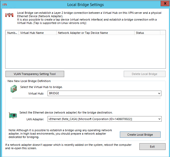Click the empty local bridge list area

coord(86,52)
